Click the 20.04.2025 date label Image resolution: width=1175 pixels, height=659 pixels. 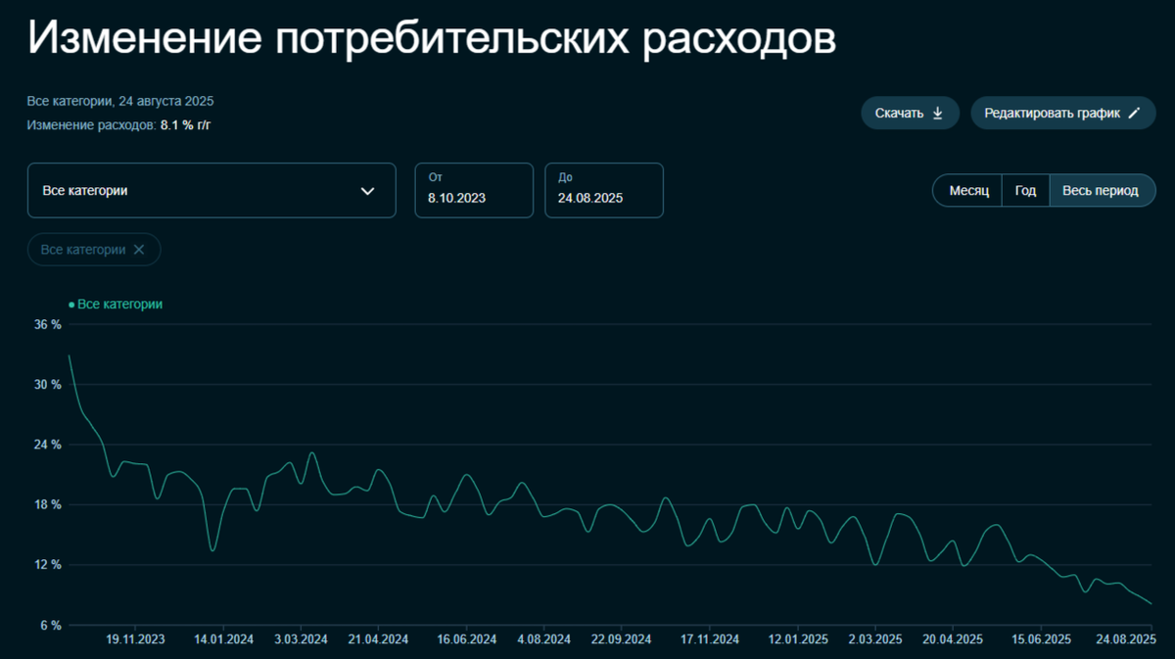[x=952, y=639]
